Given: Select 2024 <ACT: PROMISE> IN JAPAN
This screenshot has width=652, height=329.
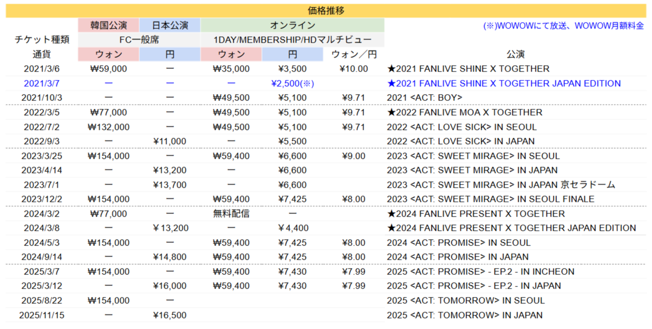Looking at the screenshot, I should (458, 257).
